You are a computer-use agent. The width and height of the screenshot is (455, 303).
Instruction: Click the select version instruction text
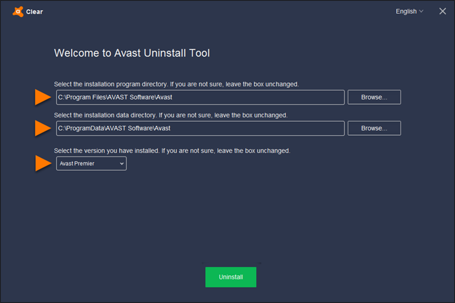[172, 150]
